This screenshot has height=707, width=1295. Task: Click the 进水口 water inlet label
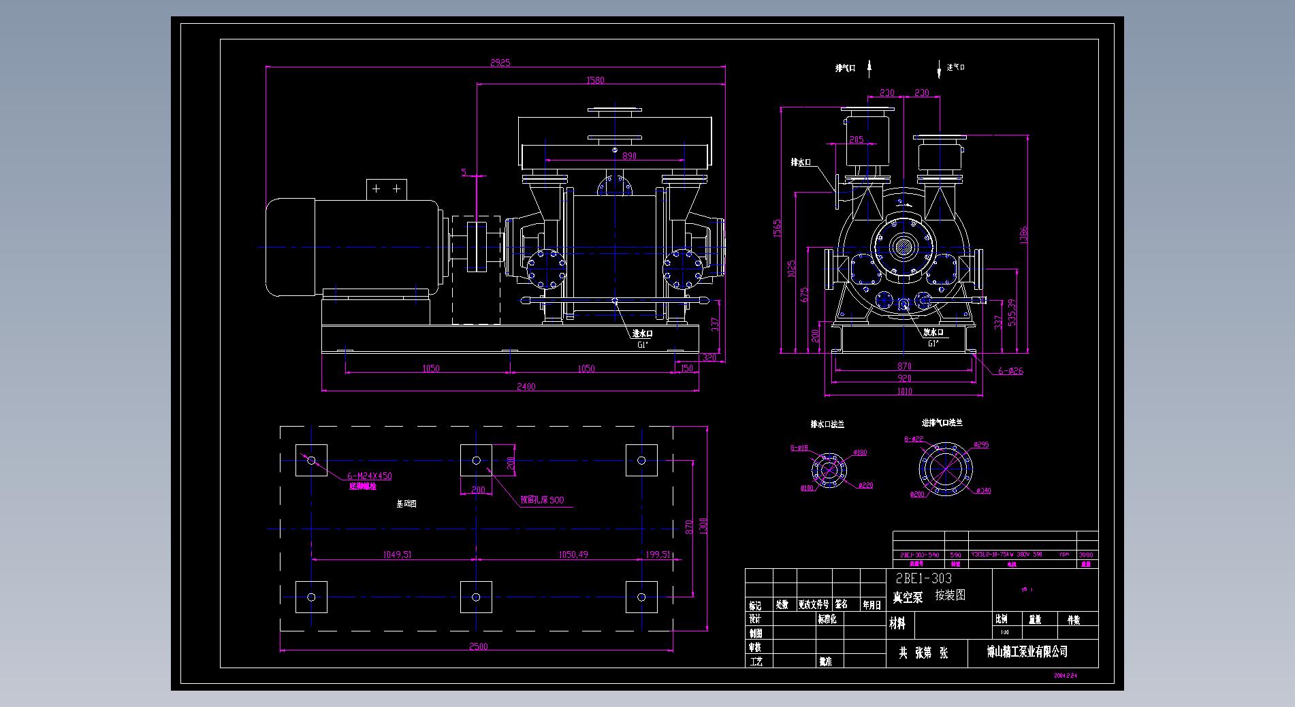(642, 334)
